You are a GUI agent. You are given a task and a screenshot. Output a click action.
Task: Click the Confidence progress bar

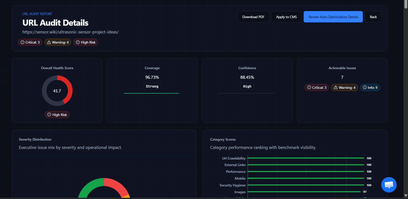[x=247, y=93]
